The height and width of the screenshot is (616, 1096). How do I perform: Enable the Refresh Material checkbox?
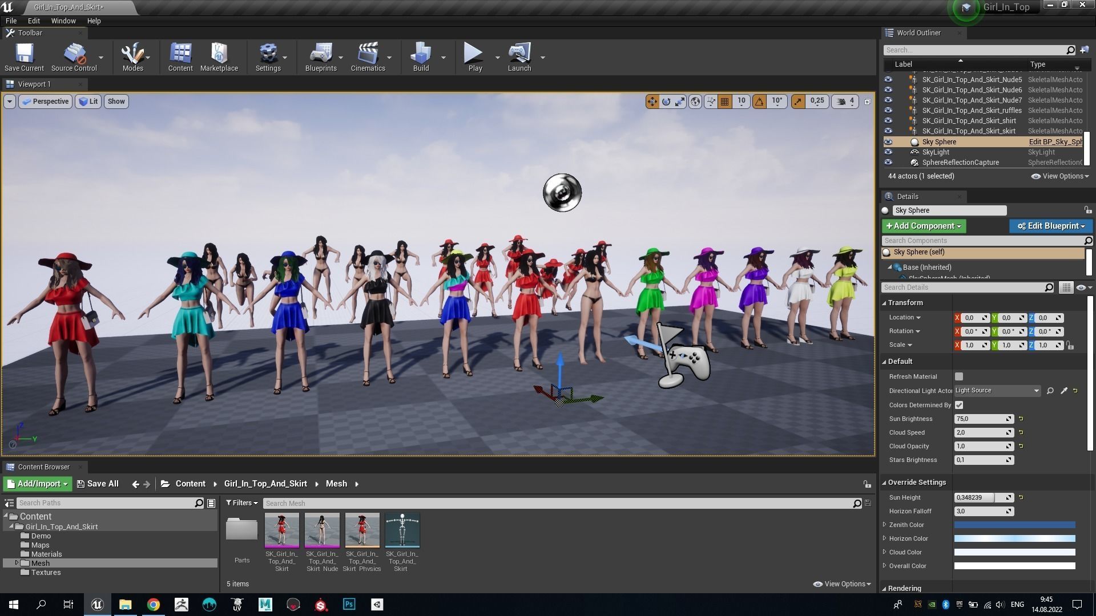(x=959, y=376)
